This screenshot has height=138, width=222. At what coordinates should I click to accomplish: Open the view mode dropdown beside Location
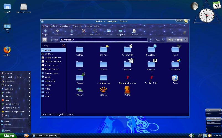click(x=177, y=40)
